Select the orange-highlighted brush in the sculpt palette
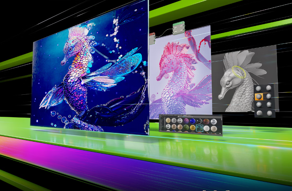292x191 pixels. click(x=259, y=97)
